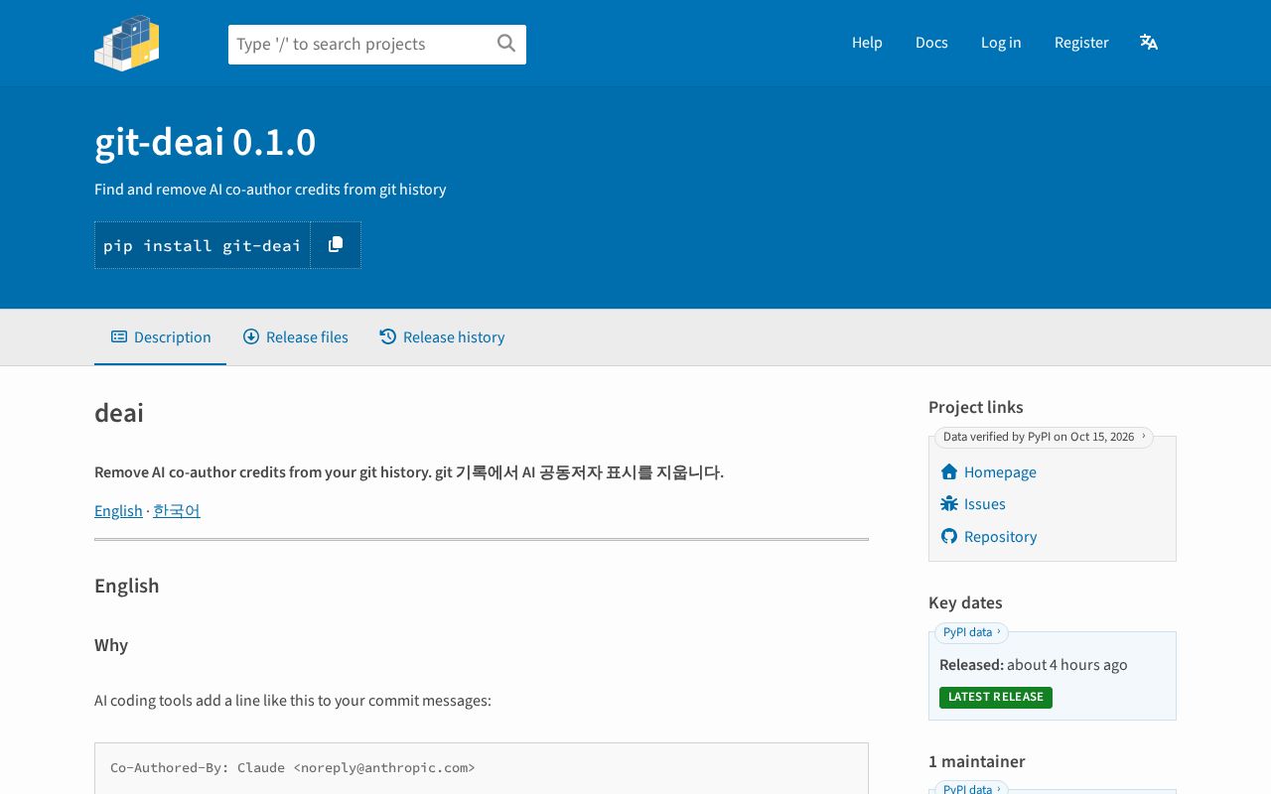Open the Docs link
1271x794 pixels.
931,42
